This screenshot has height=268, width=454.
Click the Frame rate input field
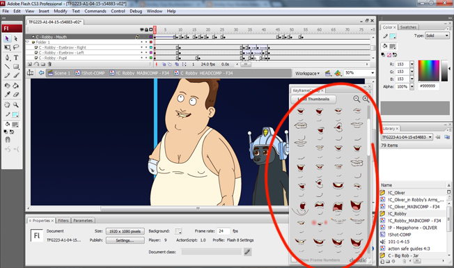coord(224,231)
